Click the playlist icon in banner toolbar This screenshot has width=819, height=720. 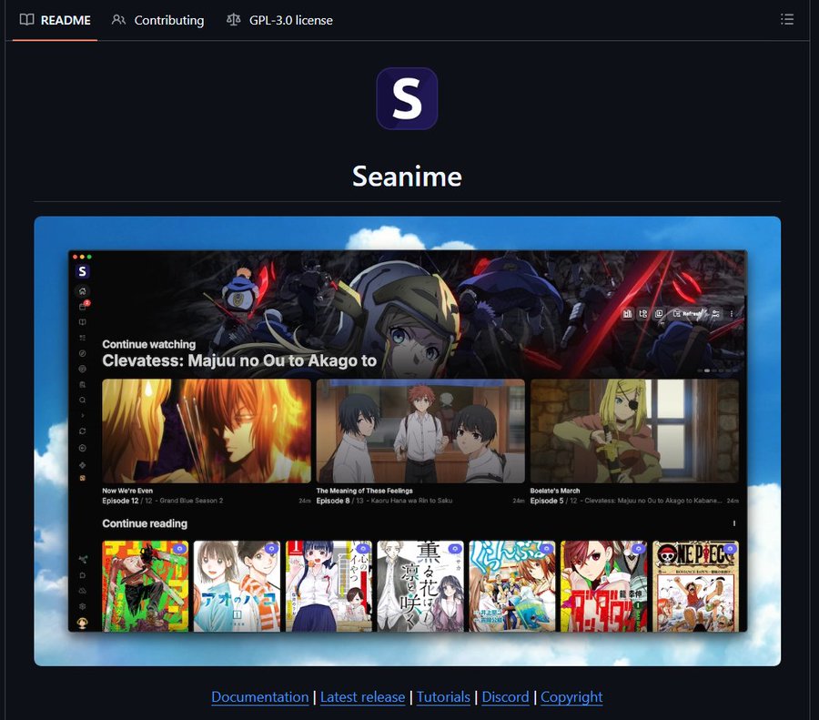pos(659,313)
